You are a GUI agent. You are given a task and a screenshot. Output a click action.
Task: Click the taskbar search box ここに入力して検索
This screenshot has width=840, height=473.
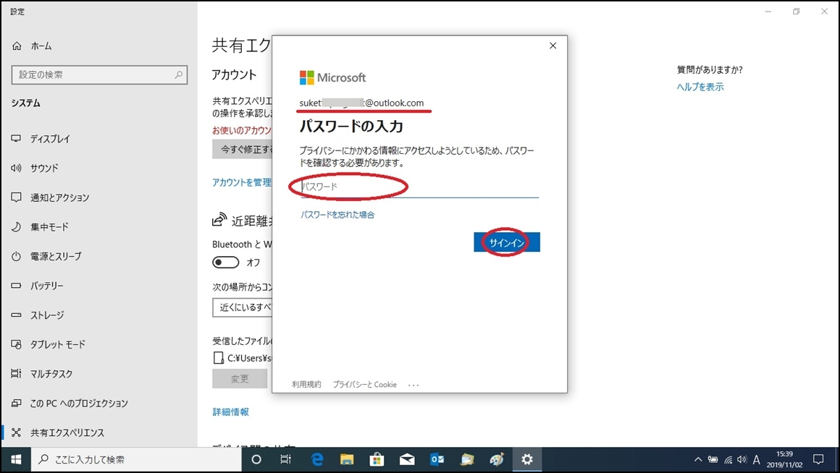[137, 460]
